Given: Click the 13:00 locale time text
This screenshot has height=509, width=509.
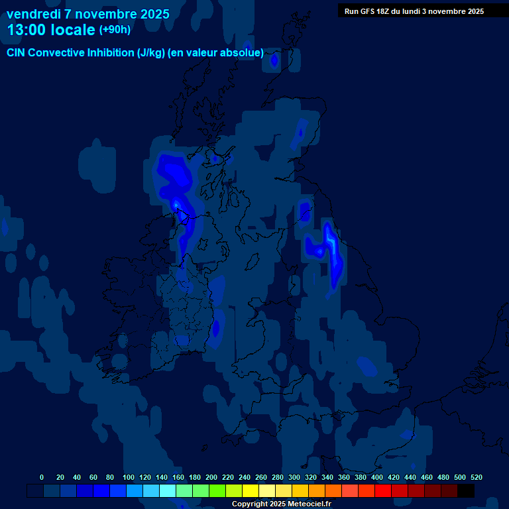Looking at the screenshot, I should point(50,30).
